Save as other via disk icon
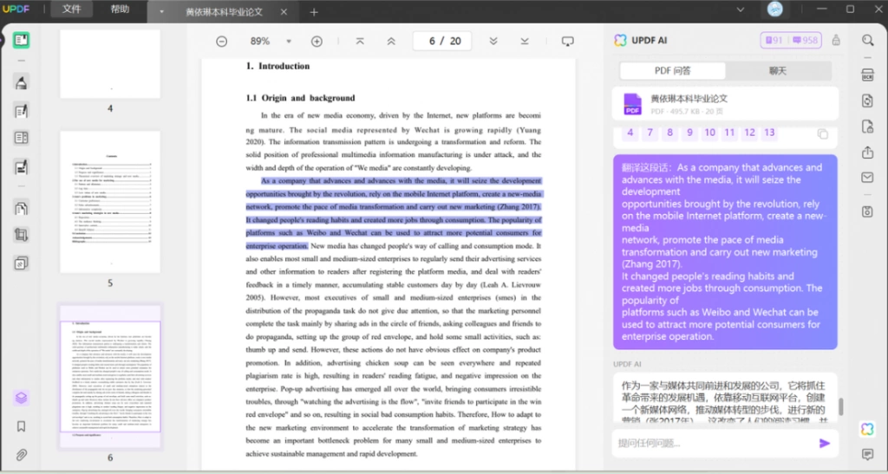Screen dimensions: 888x474 click(867, 211)
